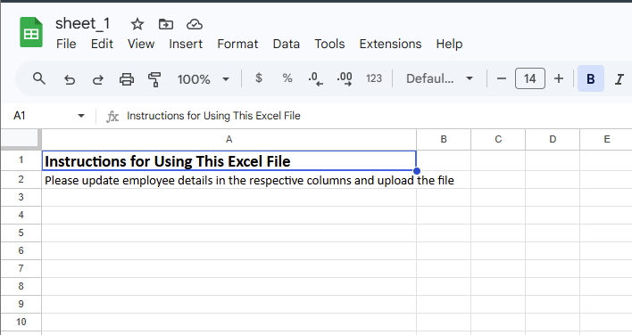
Task: Toggle bold formatting
Action: [590, 78]
